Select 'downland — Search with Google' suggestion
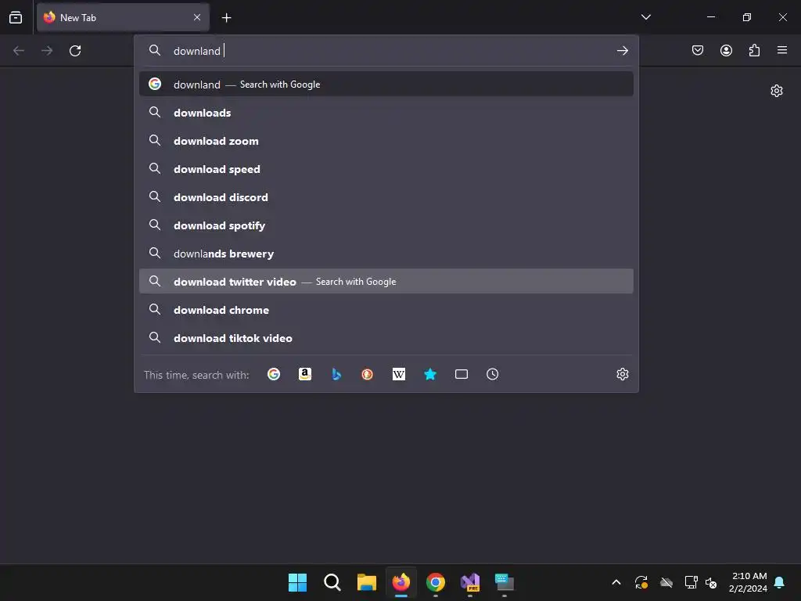The image size is (801, 601). (x=386, y=85)
